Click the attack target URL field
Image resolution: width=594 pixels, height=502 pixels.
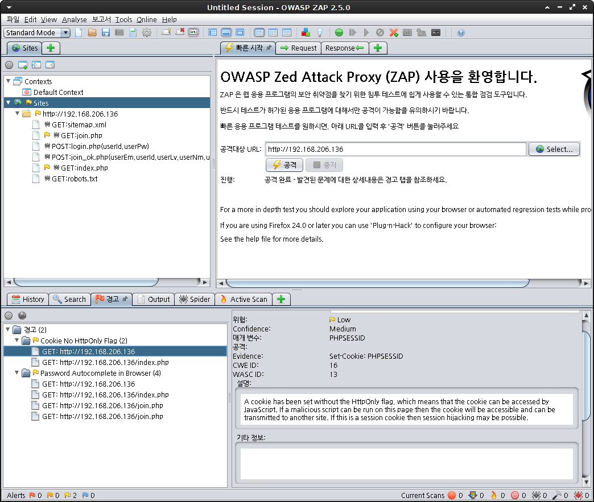[x=396, y=149]
